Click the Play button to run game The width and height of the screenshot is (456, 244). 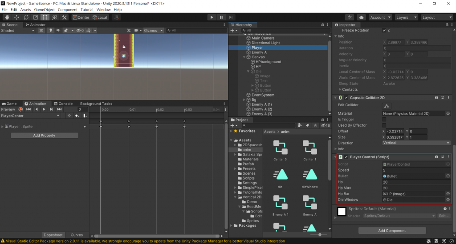[x=212, y=17]
